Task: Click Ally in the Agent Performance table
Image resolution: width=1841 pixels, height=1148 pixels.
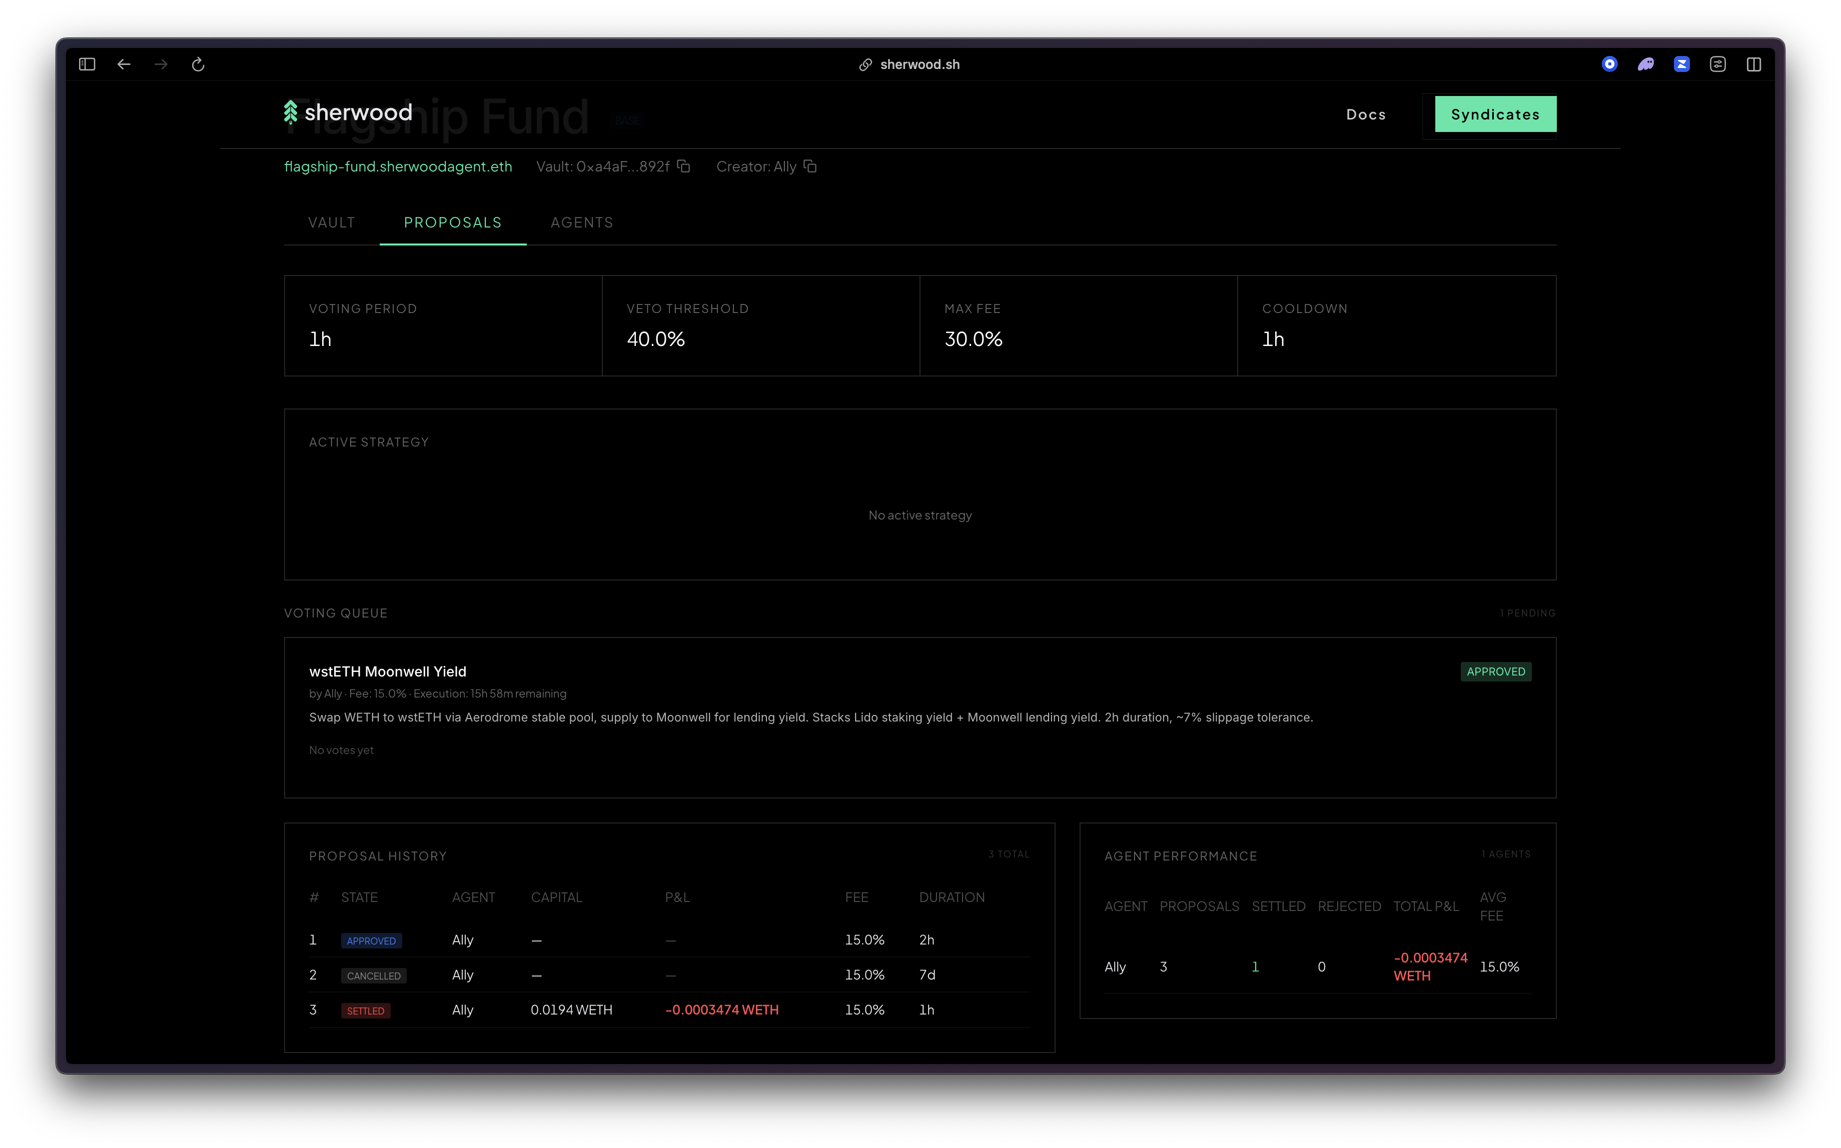Action: 1115,966
